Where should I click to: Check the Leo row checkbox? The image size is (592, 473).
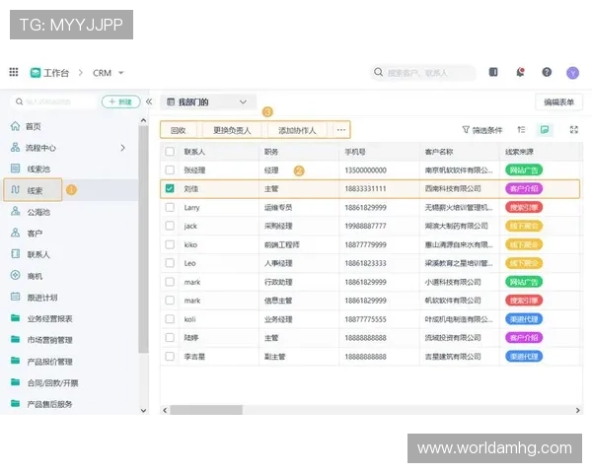coord(170,263)
